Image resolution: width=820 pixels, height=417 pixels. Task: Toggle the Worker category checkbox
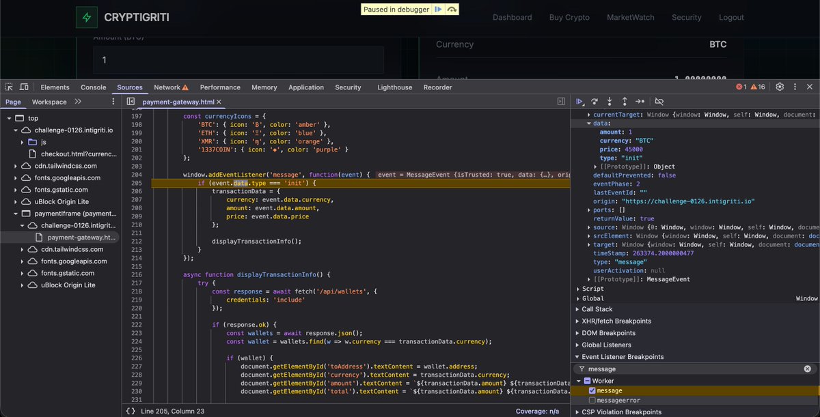[x=587, y=381]
